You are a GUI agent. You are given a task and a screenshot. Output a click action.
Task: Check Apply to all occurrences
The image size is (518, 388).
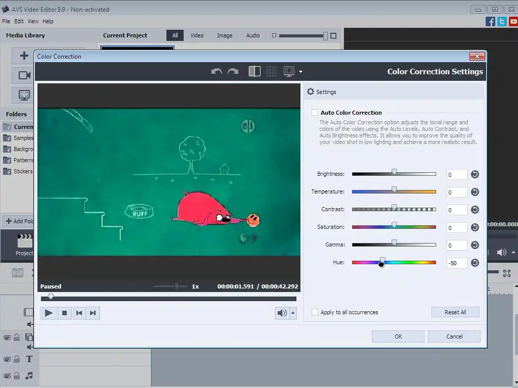(x=315, y=312)
